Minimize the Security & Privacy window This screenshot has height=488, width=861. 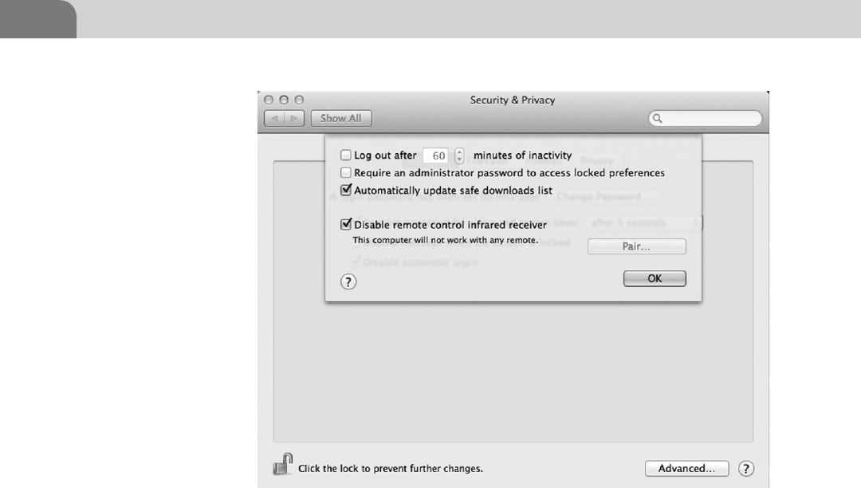click(284, 100)
